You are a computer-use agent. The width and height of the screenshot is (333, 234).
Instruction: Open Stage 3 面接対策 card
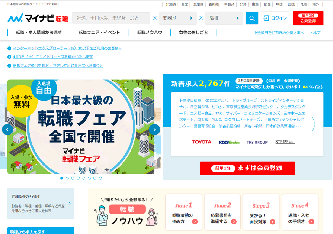pos(261,212)
